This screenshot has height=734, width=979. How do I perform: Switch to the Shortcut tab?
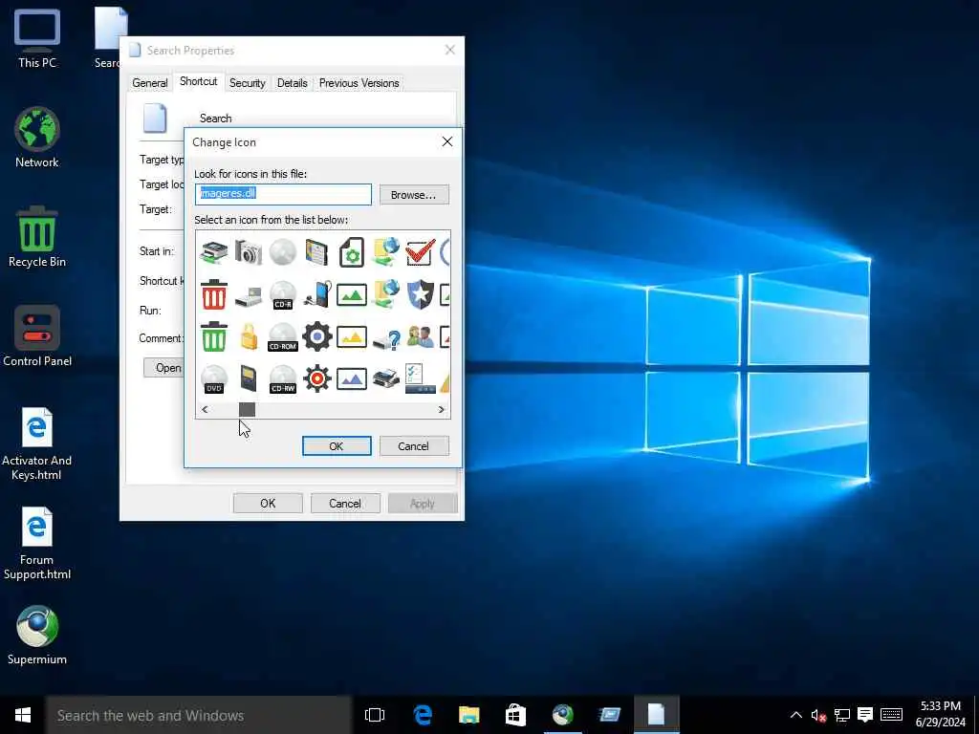[199, 82]
